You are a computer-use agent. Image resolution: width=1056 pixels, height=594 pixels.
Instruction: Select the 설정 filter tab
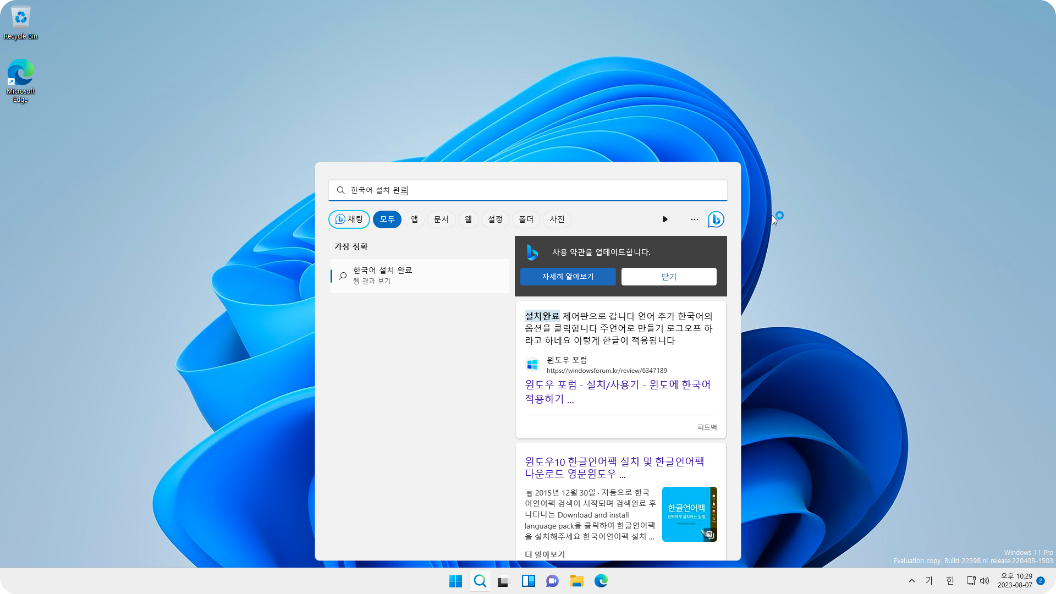click(x=495, y=219)
